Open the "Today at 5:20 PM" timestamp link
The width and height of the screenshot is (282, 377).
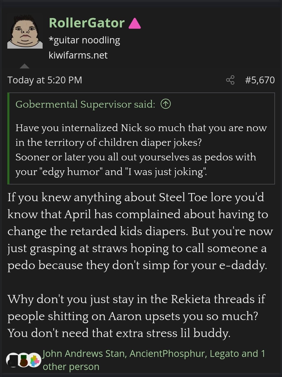[45, 80]
